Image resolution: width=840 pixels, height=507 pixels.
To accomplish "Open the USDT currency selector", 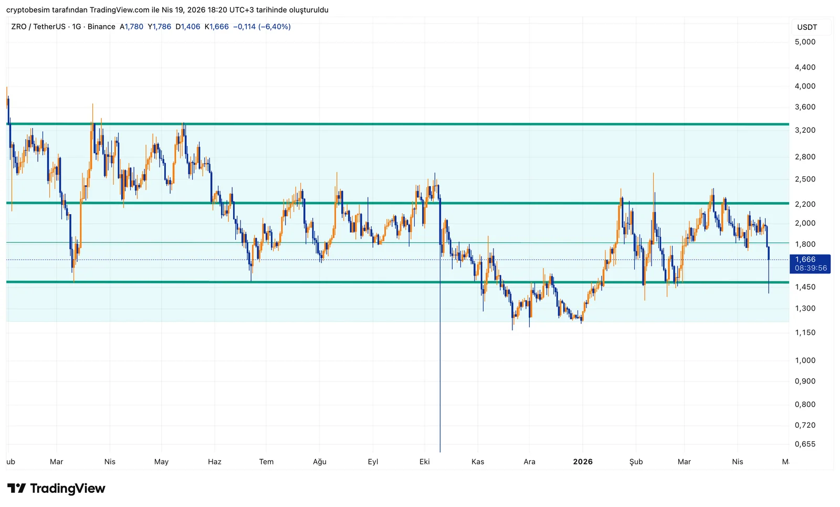I will (807, 27).
